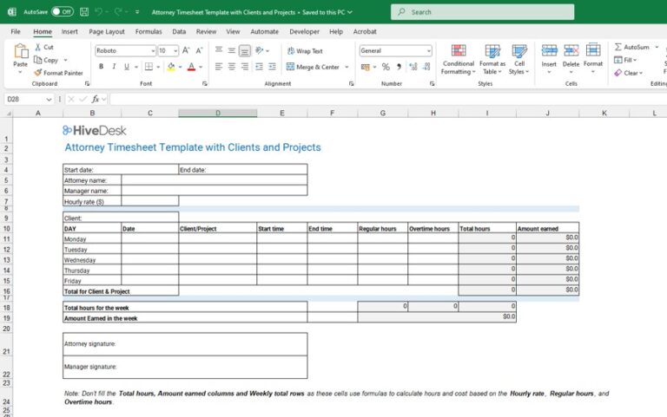Click the Save disk icon
667x417 pixels.
pyautogui.click(x=84, y=12)
